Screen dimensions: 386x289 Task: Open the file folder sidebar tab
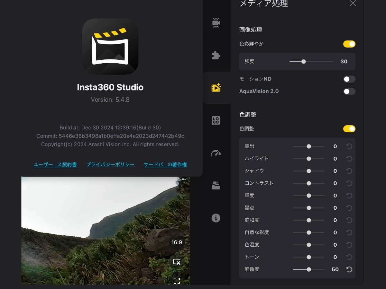click(x=216, y=185)
